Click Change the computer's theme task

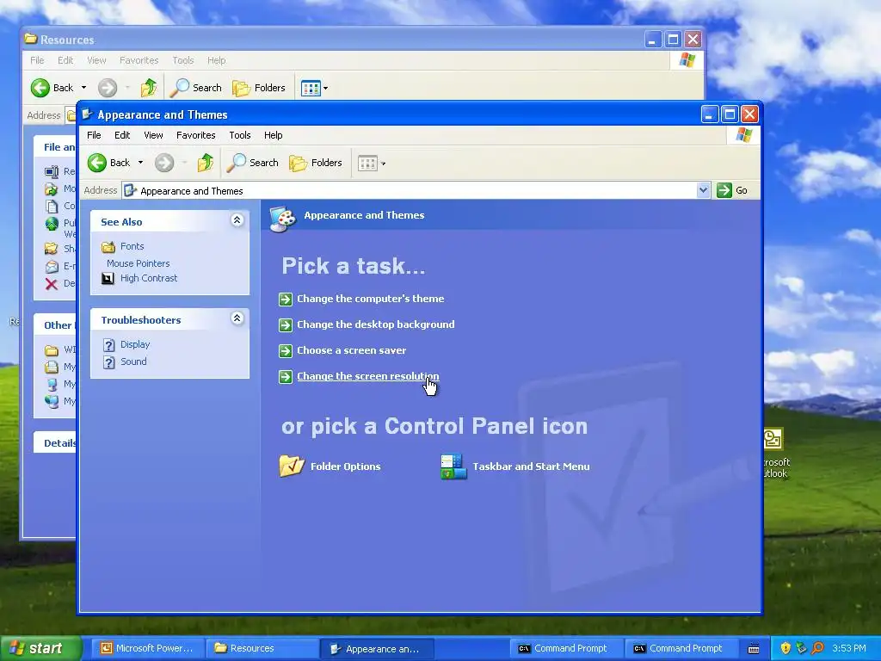pyautogui.click(x=370, y=299)
